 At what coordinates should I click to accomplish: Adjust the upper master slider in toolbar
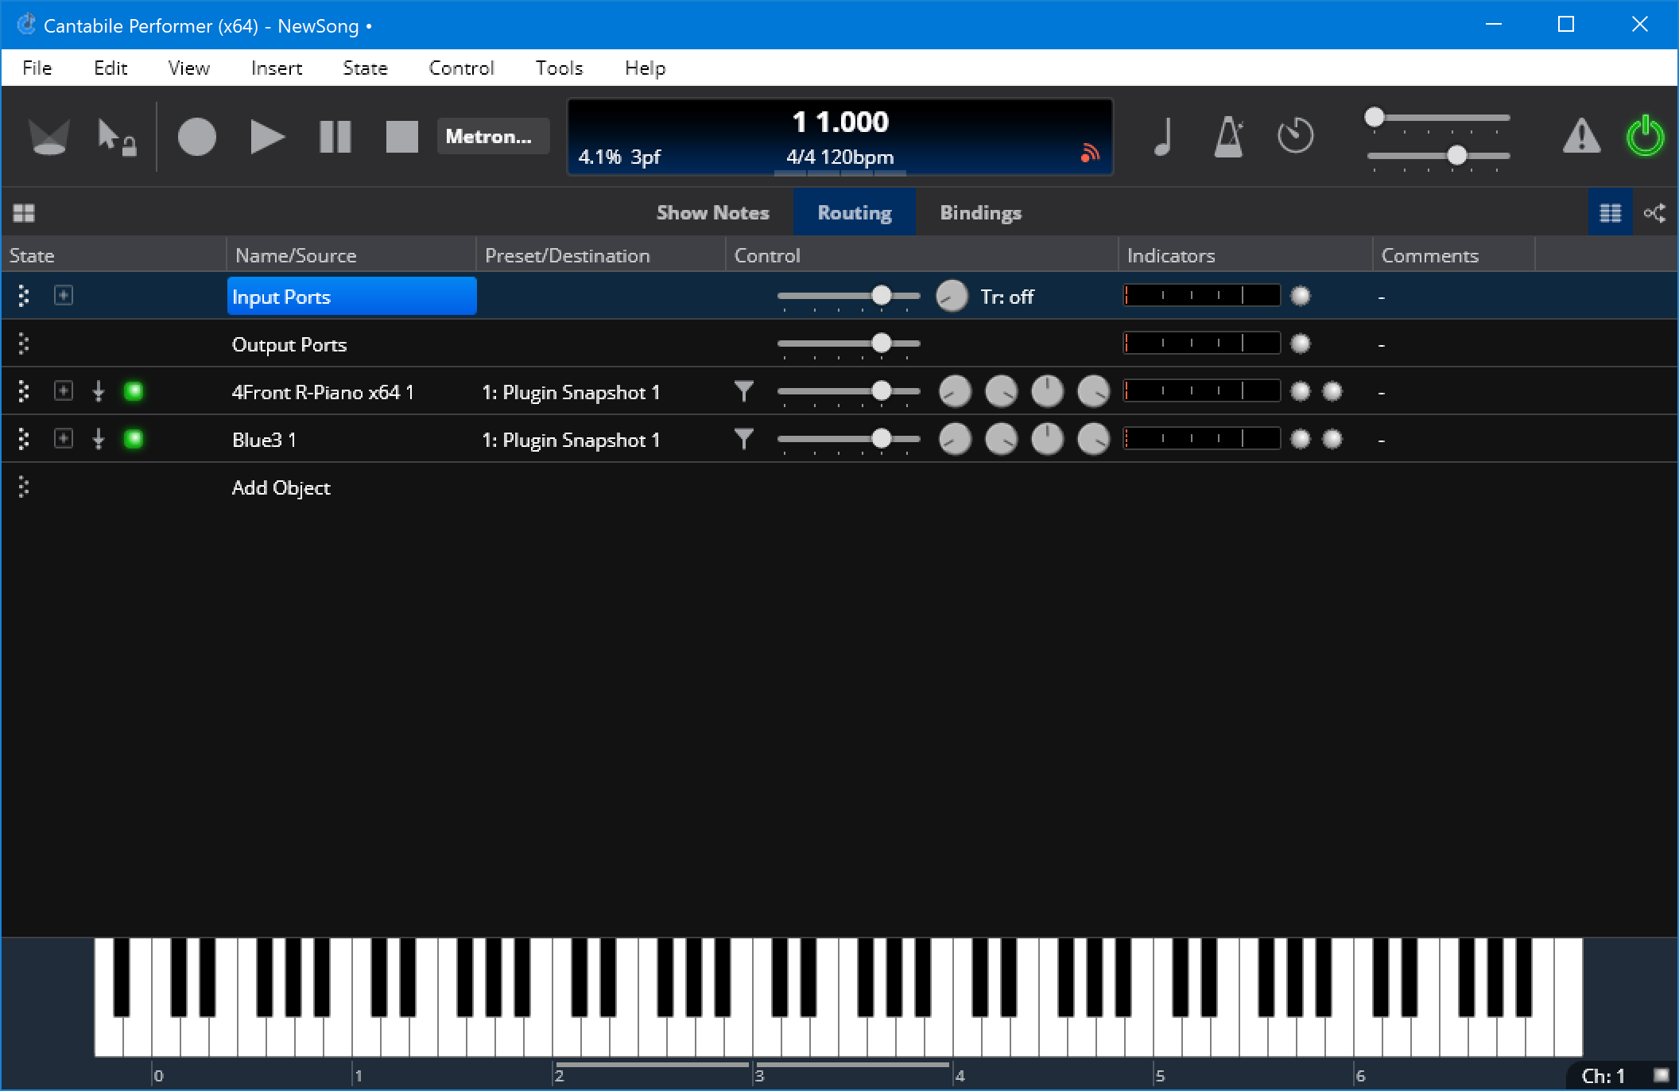(1437, 118)
